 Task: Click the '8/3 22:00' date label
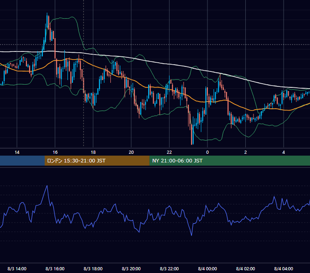tap(169, 268)
